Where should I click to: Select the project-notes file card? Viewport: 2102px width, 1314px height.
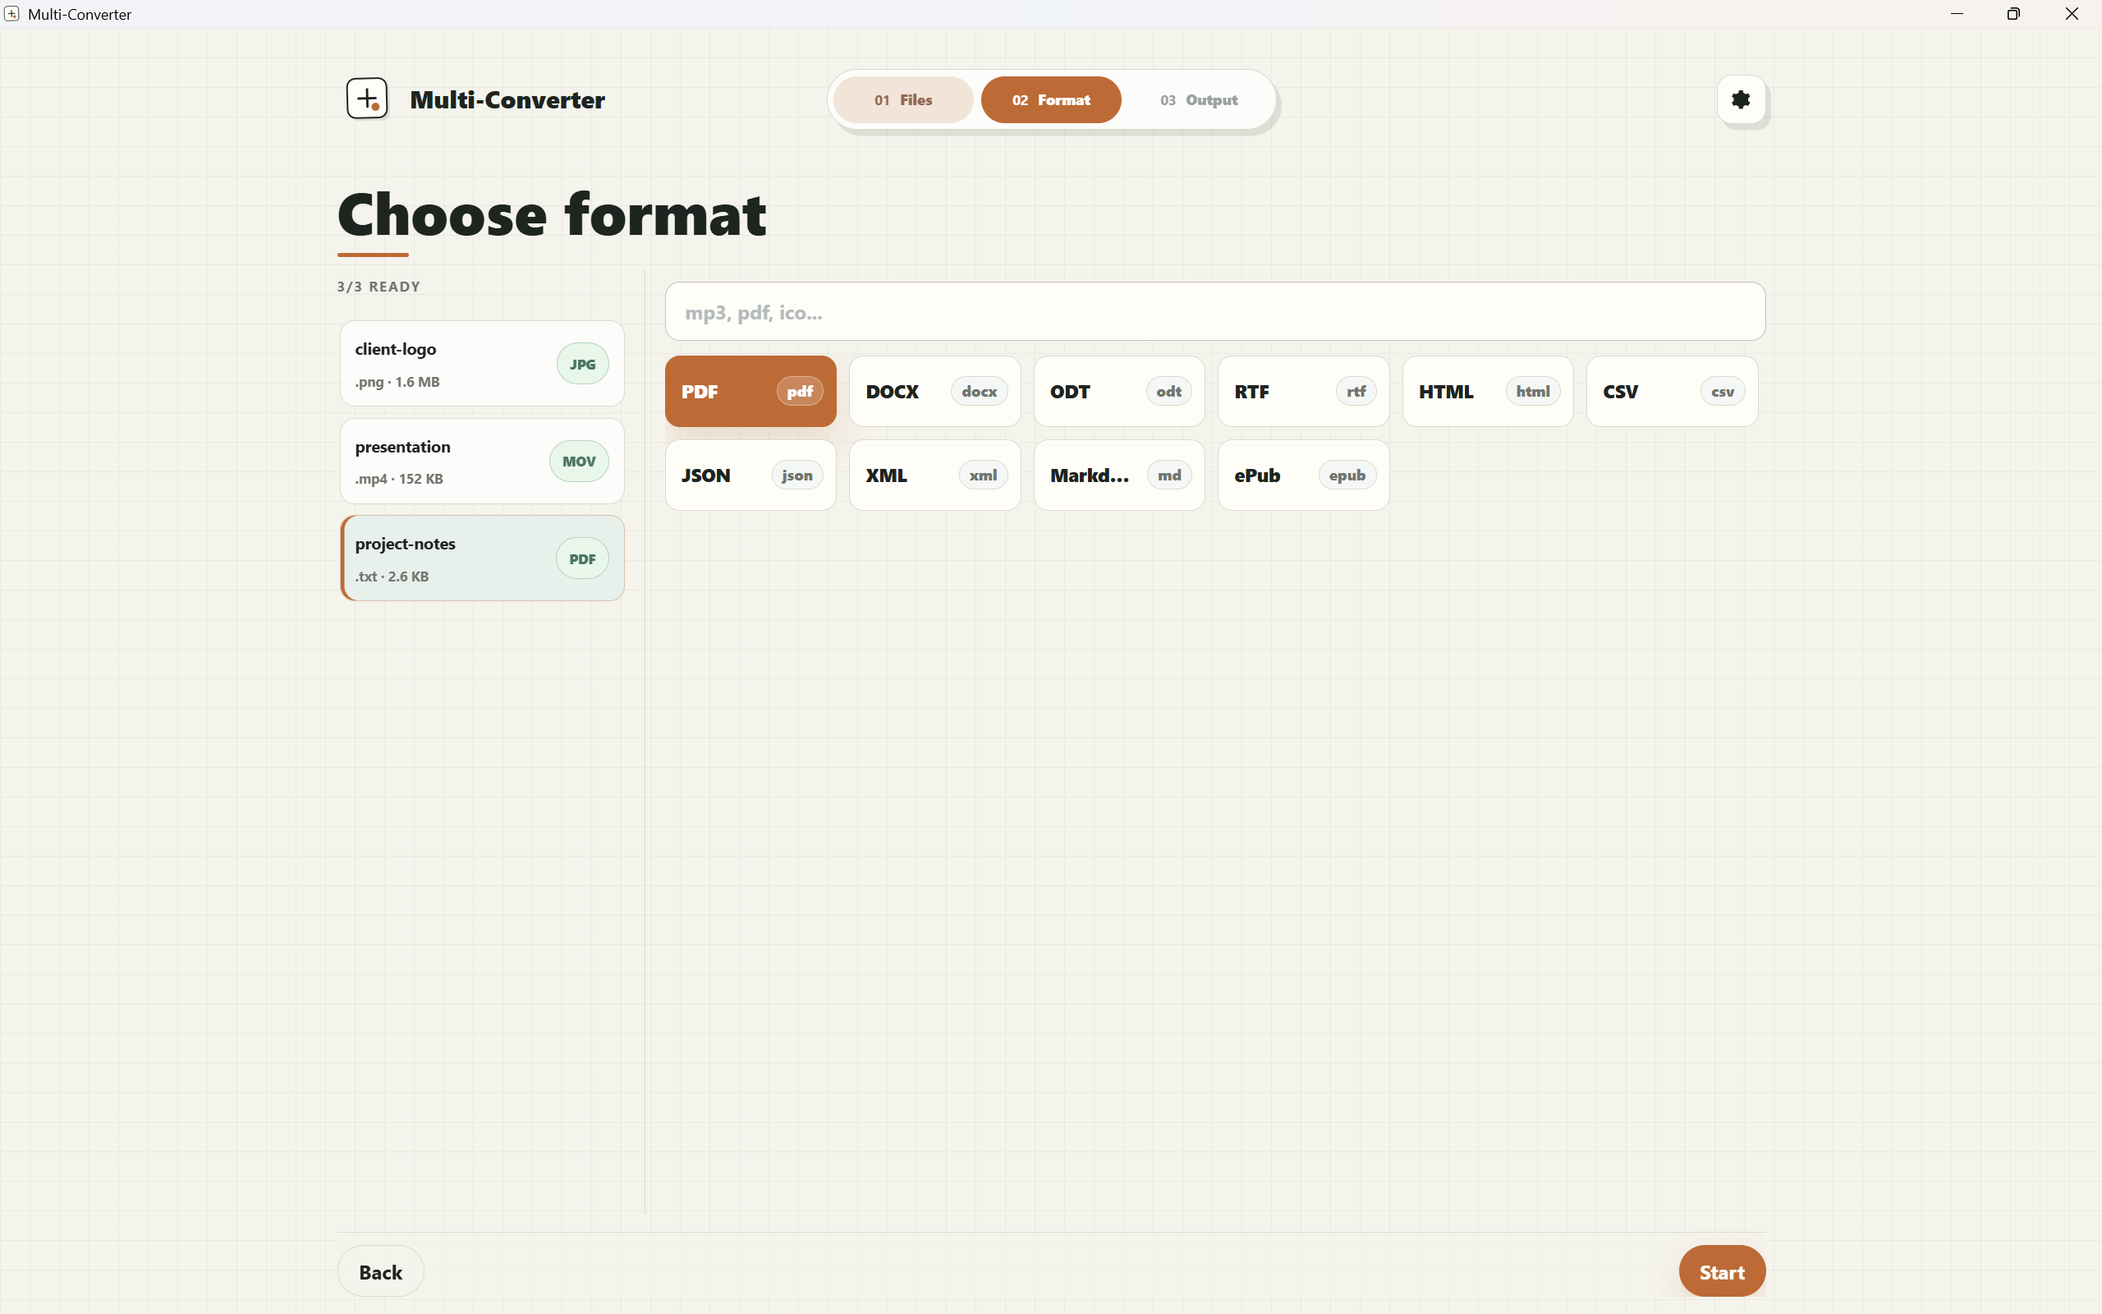click(482, 558)
